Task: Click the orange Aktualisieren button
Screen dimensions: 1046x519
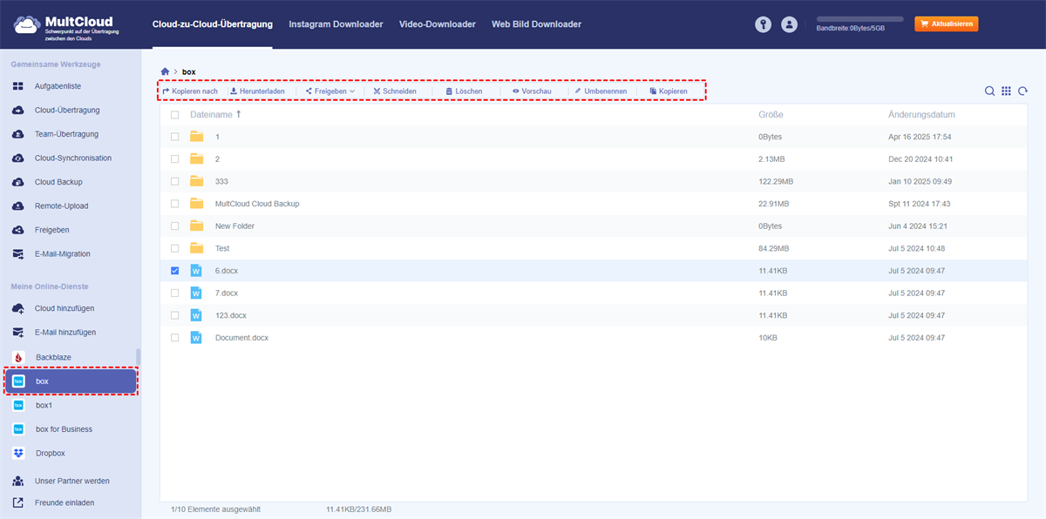Action: [946, 24]
